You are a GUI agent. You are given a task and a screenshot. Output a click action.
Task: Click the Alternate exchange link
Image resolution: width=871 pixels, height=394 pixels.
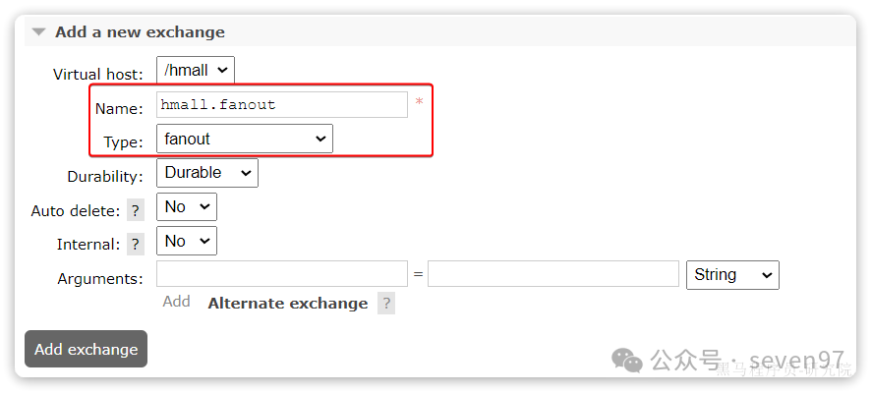(x=288, y=304)
